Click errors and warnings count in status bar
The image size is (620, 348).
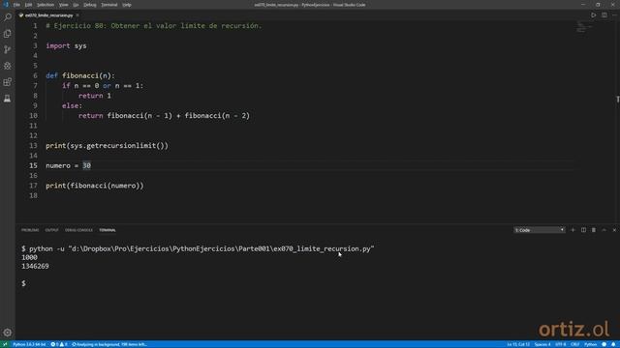[x=59, y=344]
